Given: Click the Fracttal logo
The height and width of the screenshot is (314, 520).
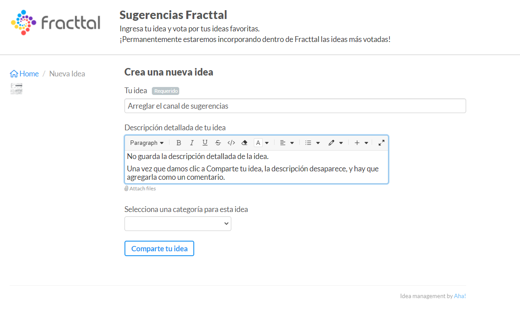Looking at the screenshot, I should point(56,23).
